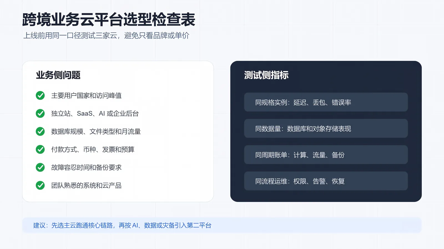444x249 pixels.
Task: Click the 同周期账单：计算、流量、备份 row
Action: point(326,155)
